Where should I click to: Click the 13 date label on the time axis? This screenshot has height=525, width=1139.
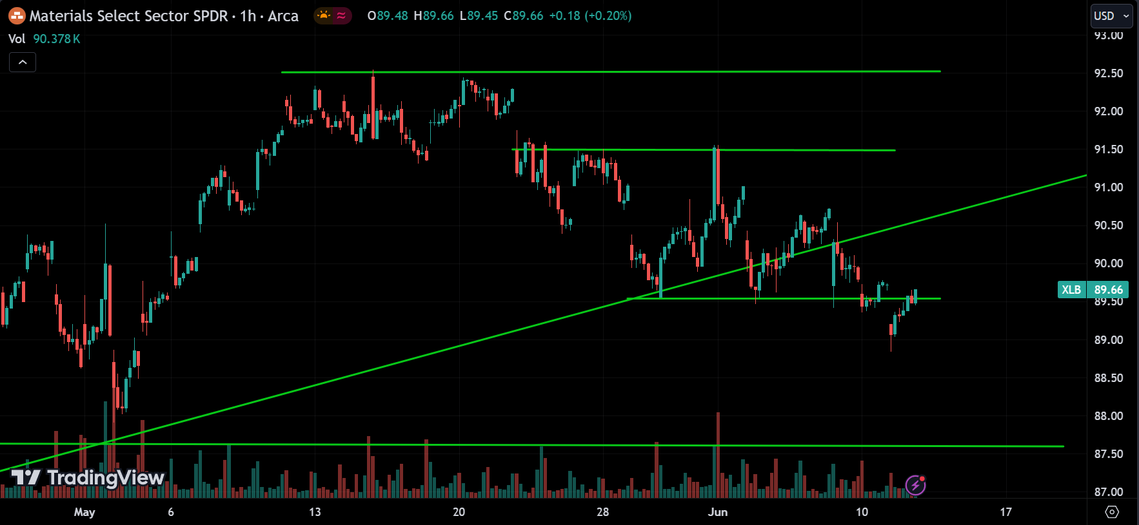[x=315, y=512]
